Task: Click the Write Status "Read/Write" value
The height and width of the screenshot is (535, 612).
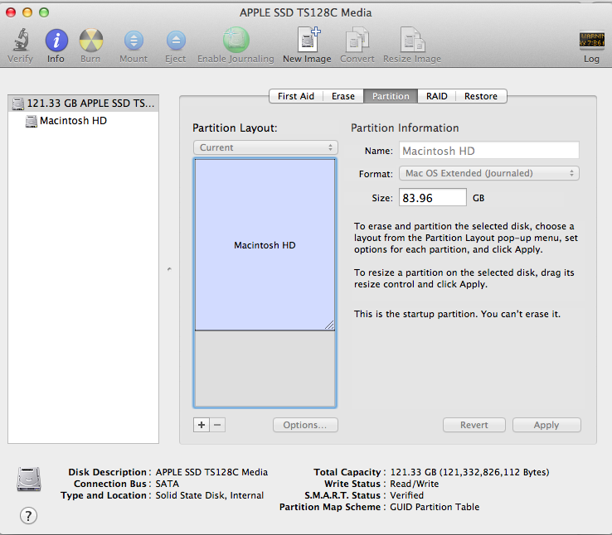Action: point(414,484)
